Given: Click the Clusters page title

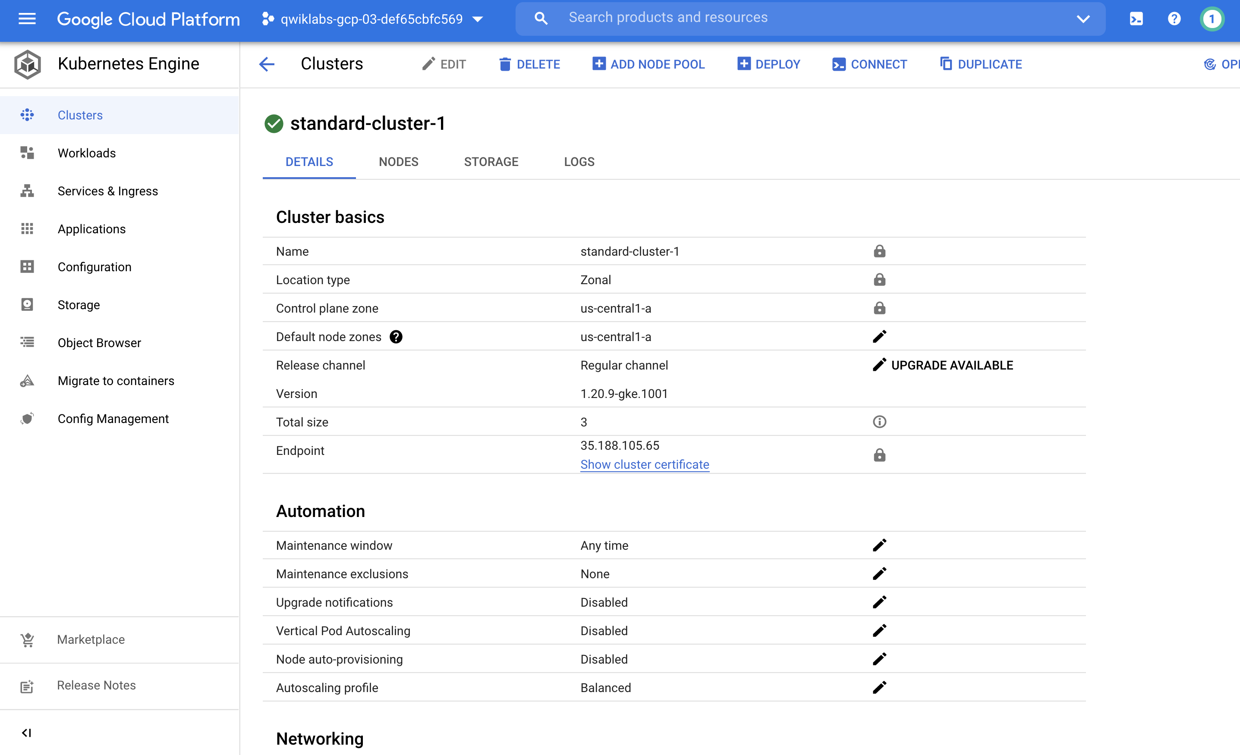Looking at the screenshot, I should point(332,64).
